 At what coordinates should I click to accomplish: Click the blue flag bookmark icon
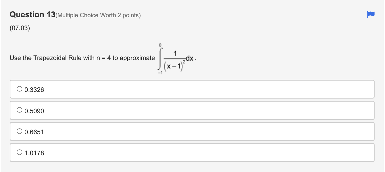[x=371, y=14]
